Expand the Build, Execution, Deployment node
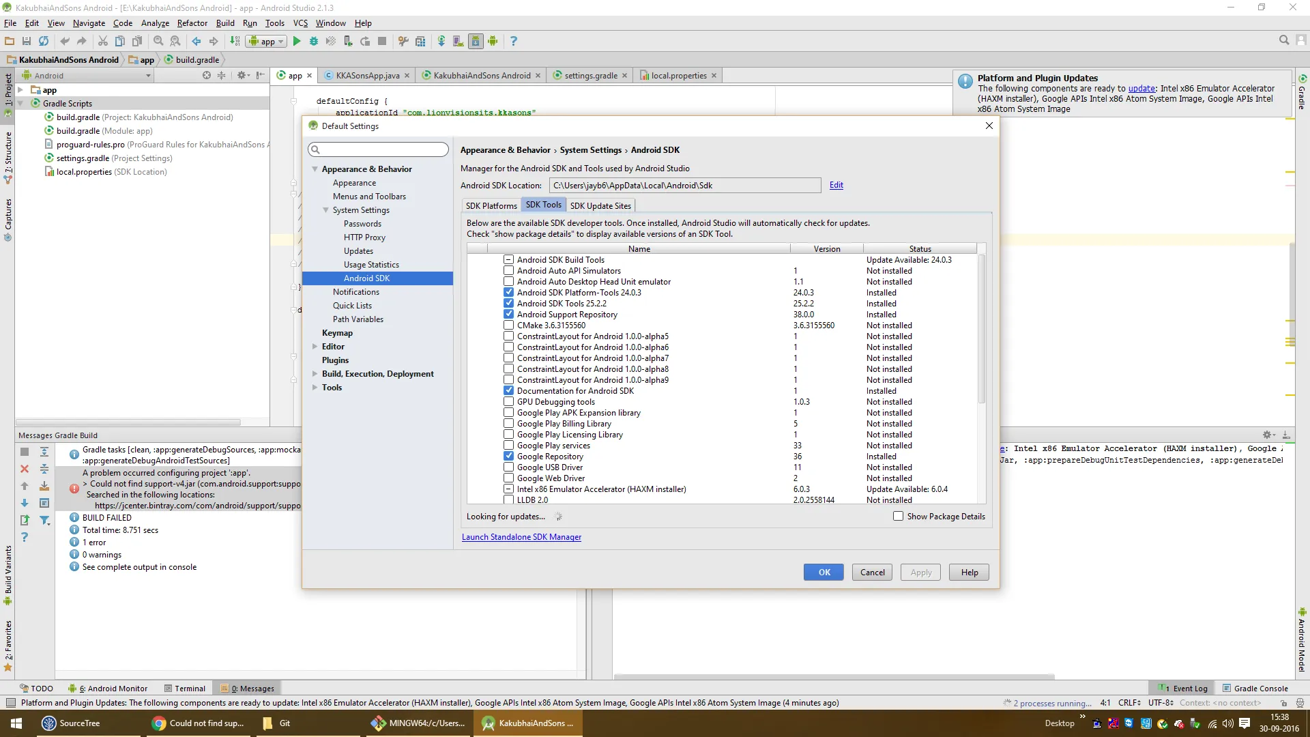 (315, 374)
